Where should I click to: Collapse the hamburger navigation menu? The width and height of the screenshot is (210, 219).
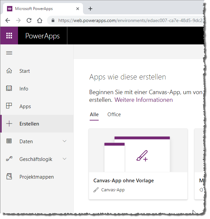click(9, 53)
